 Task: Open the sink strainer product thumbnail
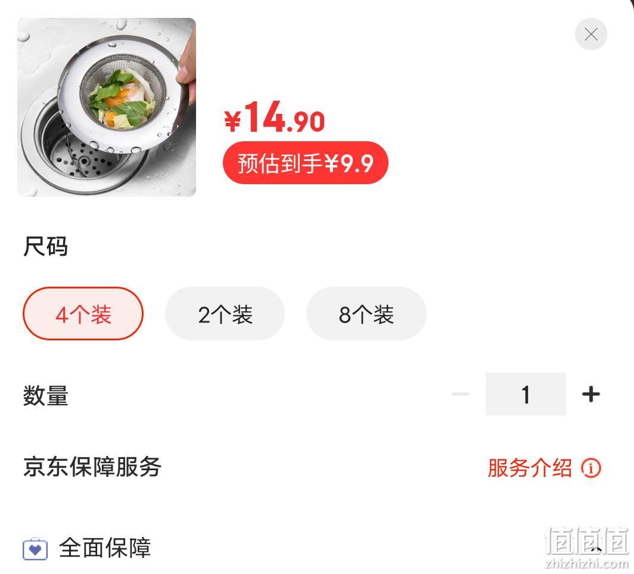107,107
